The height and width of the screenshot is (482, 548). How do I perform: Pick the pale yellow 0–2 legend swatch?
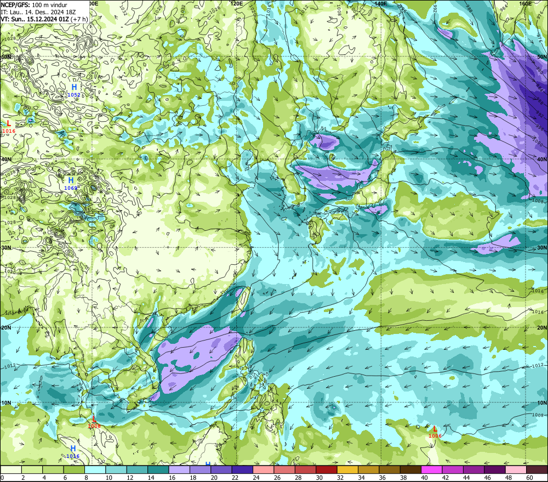click(x=11, y=469)
